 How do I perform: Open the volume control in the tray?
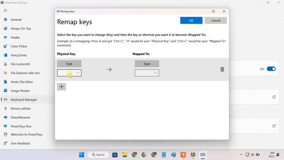[252, 155]
